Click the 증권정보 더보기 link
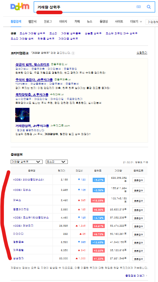Viewport: 158px width, 282px height. click(x=136, y=275)
